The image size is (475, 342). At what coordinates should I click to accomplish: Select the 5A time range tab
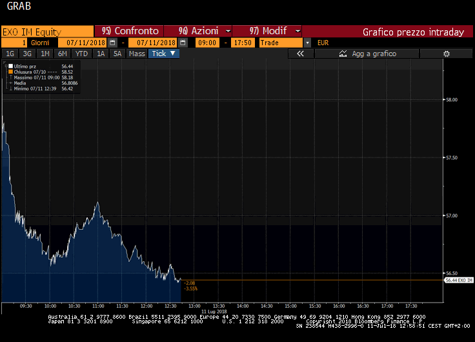pyautogui.click(x=117, y=54)
